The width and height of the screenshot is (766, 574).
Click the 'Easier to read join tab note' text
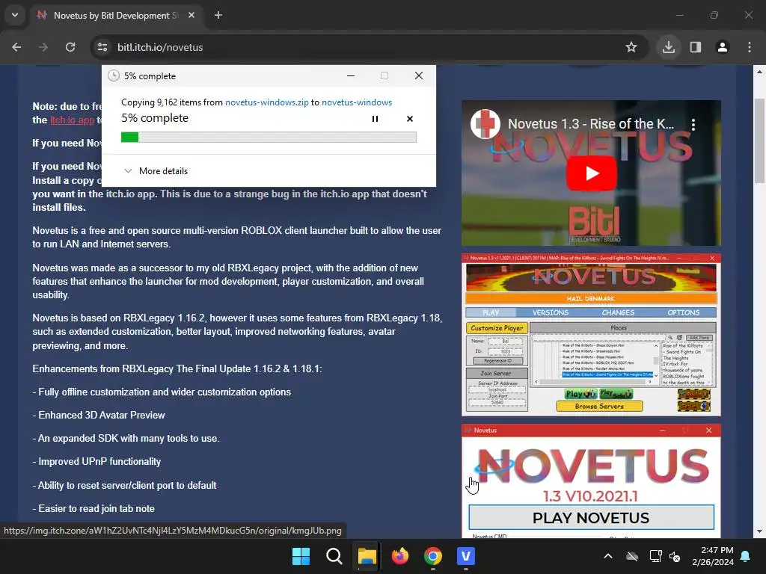(96, 508)
